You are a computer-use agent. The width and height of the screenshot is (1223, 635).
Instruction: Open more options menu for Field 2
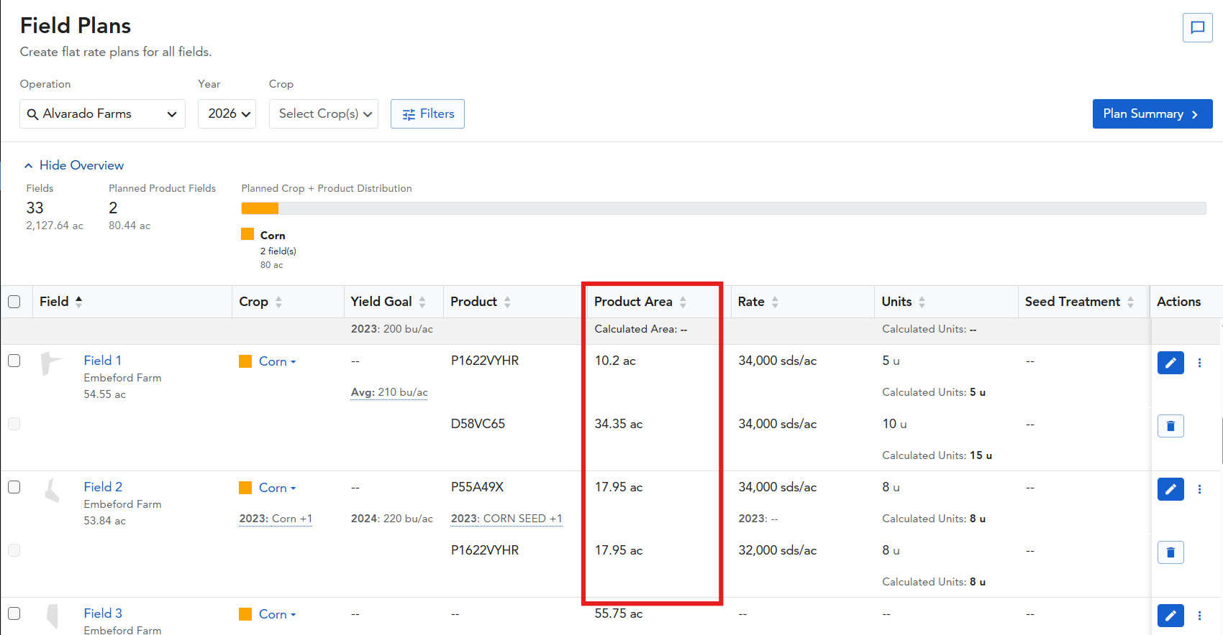[1199, 489]
